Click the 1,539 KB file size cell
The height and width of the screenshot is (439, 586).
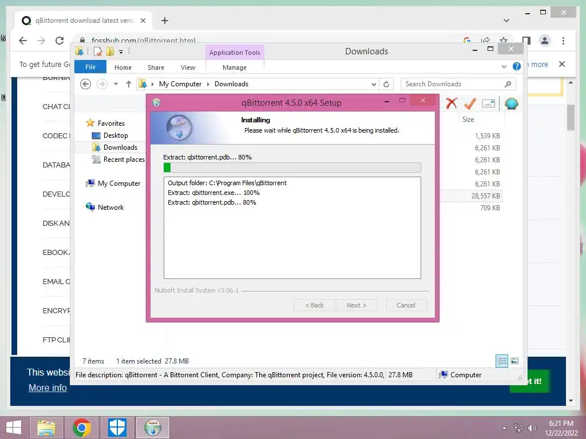click(x=488, y=136)
